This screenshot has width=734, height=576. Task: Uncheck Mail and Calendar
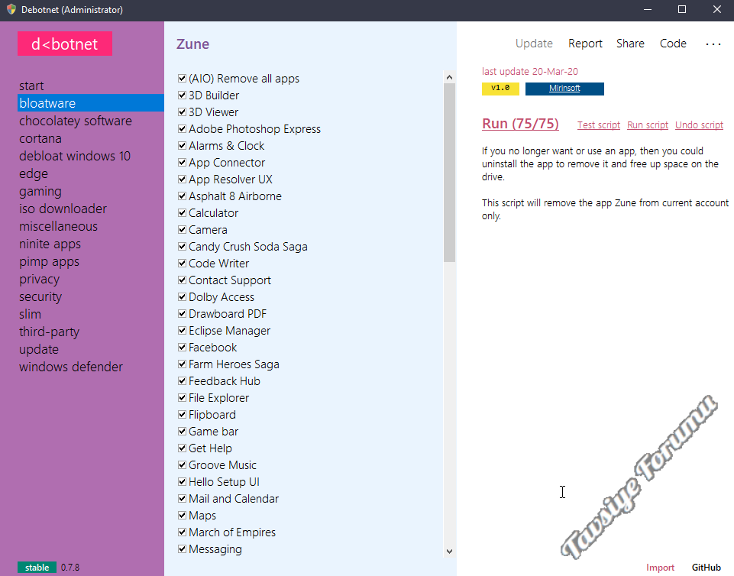click(182, 499)
